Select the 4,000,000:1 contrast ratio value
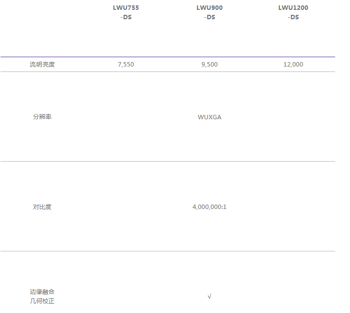This screenshot has height=313, width=350. [209, 207]
